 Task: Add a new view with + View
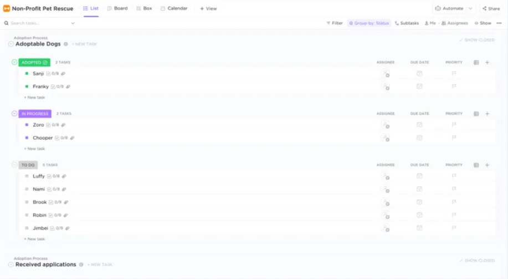(x=208, y=8)
